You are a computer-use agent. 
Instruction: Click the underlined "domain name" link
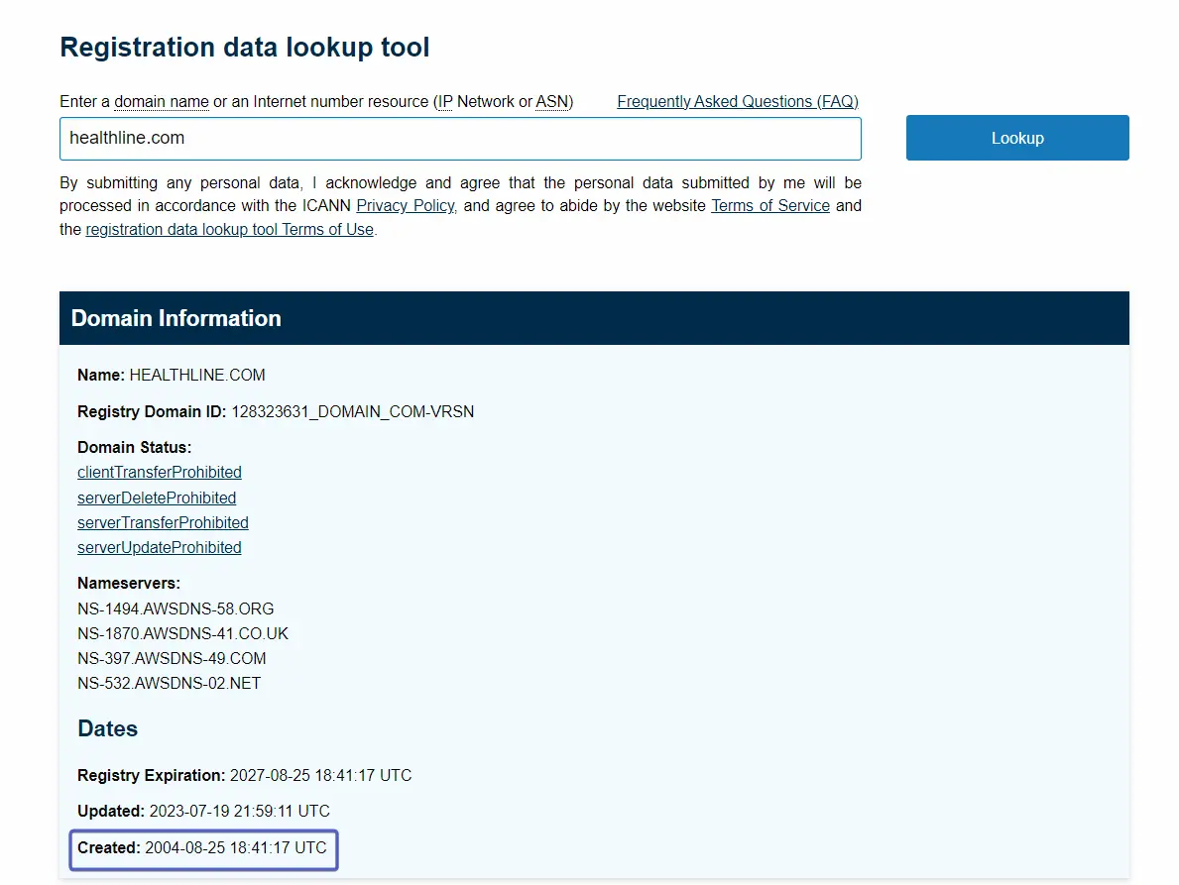pyautogui.click(x=161, y=101)
